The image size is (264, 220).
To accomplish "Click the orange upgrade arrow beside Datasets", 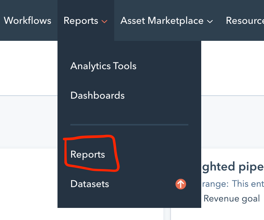I will click(181, 184).
